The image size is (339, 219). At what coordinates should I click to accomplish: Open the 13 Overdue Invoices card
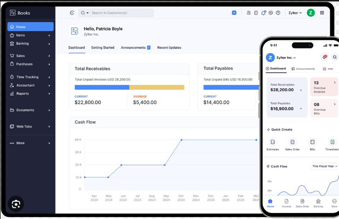[324, 87]
